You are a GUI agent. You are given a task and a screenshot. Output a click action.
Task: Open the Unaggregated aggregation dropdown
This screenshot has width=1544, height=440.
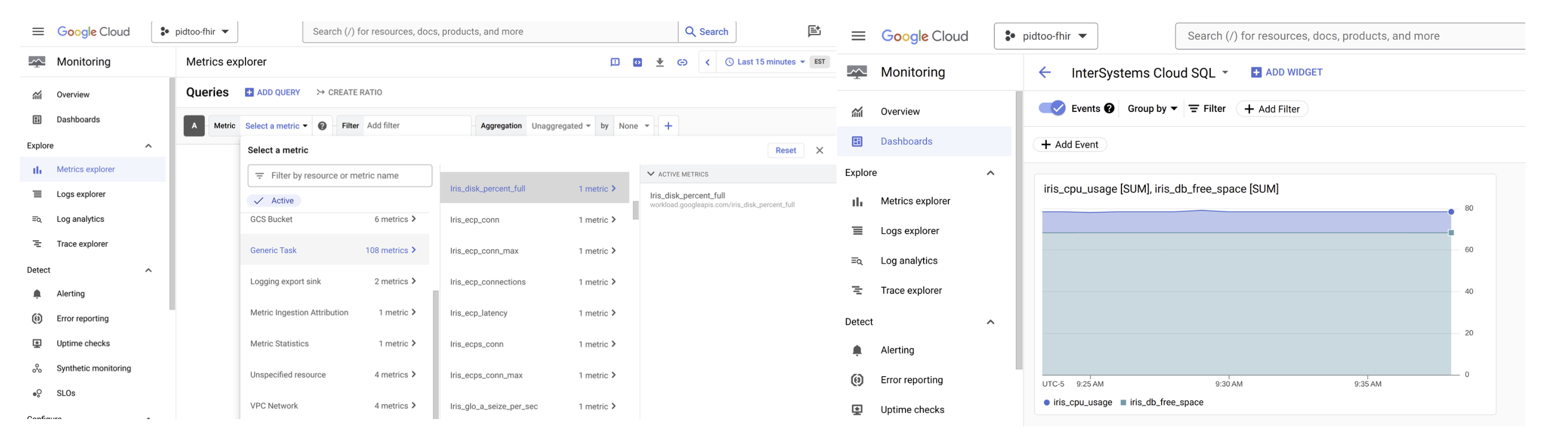point(560,126)
